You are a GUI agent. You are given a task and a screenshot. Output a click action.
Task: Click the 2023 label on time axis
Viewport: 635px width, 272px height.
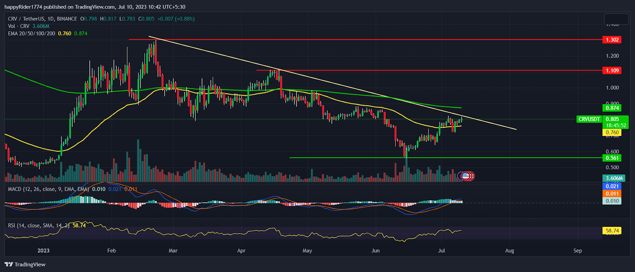43,251
